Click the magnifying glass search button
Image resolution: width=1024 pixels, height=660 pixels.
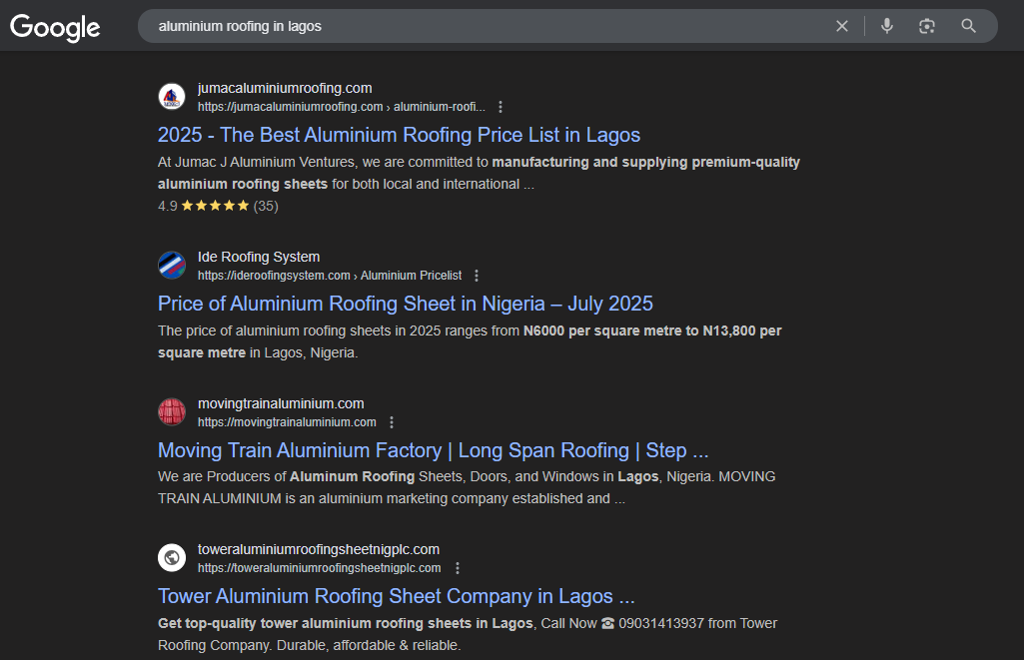[x=968, y=26]
